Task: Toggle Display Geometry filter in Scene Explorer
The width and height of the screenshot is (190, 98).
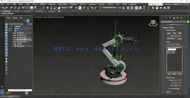Action: [6, 24]
